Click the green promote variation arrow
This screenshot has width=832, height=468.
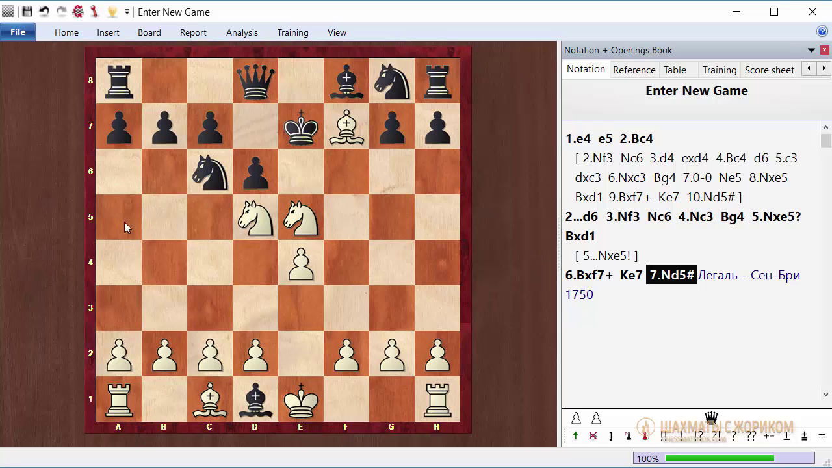coord(575,436)
